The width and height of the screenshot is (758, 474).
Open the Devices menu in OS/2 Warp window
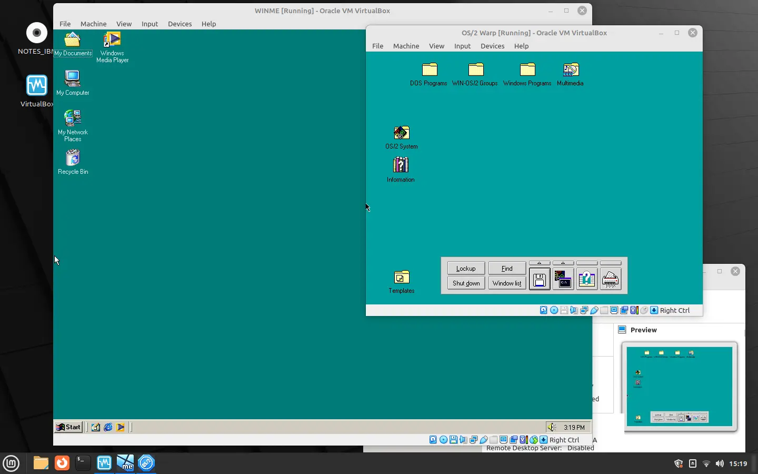click(x=493, y=46)
